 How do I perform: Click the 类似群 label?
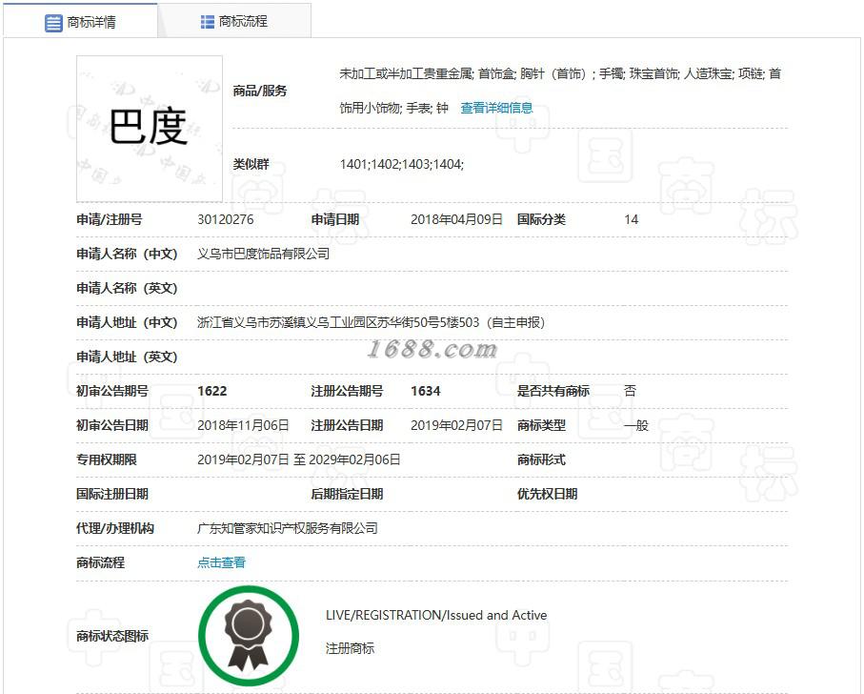[x=251, y=164]
